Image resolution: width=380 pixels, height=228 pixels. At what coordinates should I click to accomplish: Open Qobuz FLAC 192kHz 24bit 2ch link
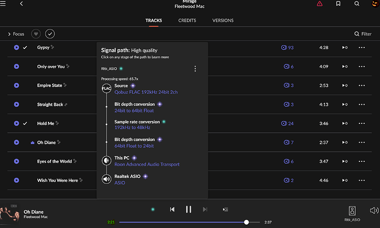pos(146,92)
